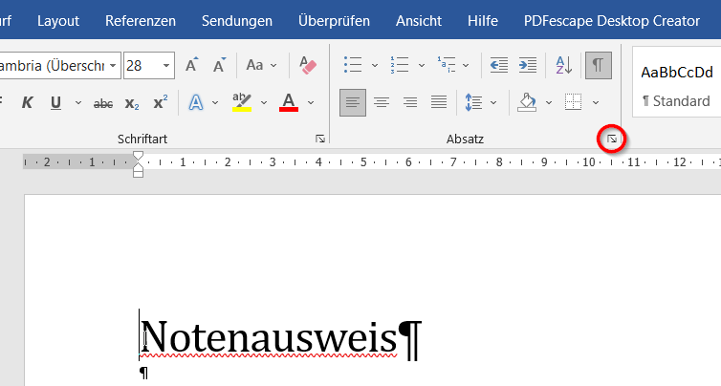Apply the red font color swatch
Viewport: 721px width, 386px height.
(x=288, y=102)
